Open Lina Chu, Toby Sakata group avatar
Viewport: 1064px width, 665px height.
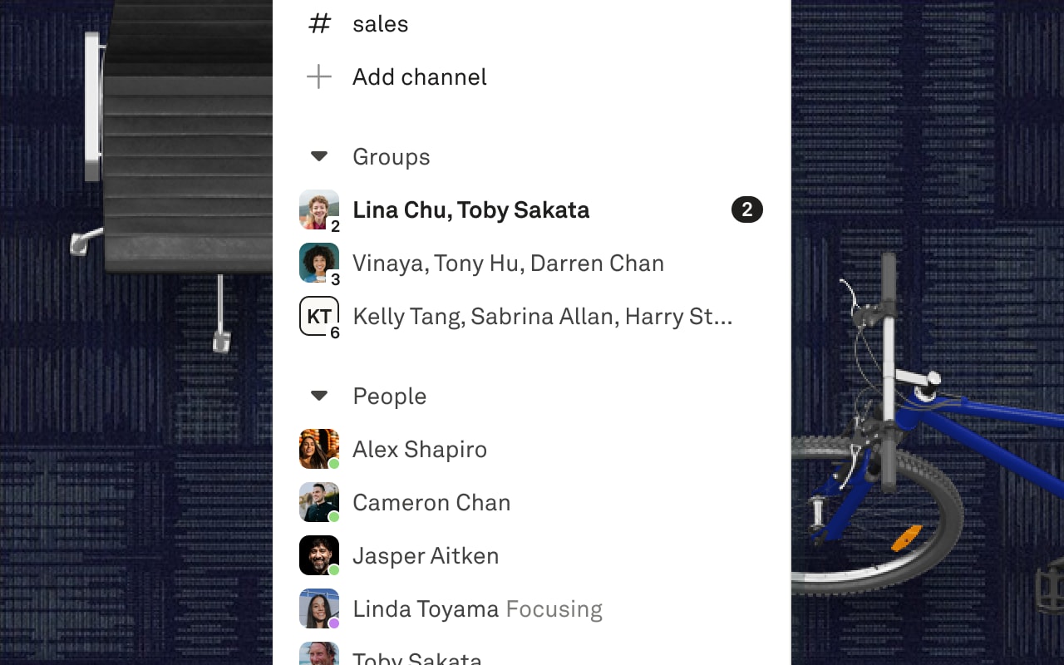coord(319,209)
